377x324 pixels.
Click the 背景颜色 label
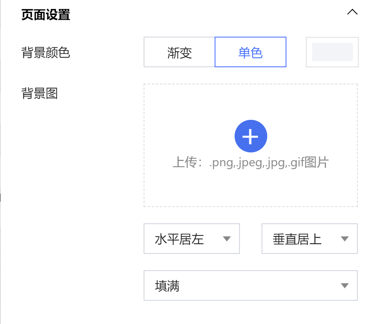46,53
